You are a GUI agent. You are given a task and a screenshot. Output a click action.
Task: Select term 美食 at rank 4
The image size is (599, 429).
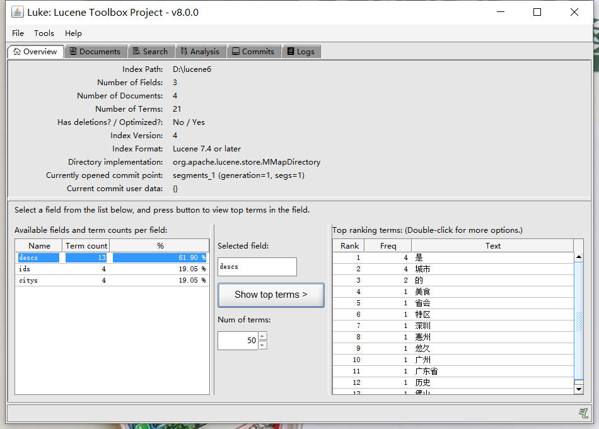point(453,291)
